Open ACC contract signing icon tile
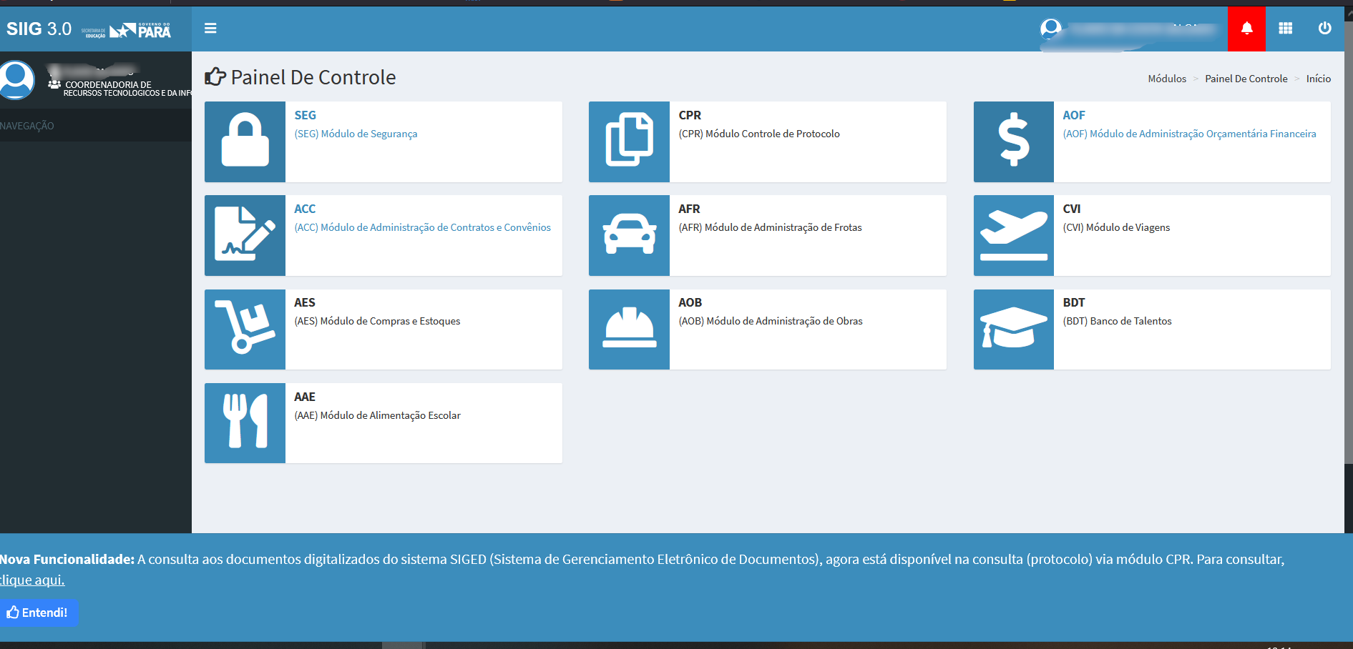 pyautogui.click(x=245, y=235)
